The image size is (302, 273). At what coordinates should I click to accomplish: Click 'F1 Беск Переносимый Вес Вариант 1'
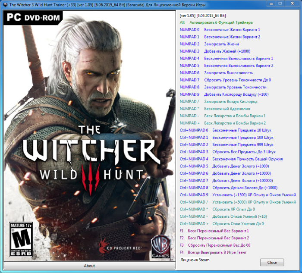tap(214, 231)
